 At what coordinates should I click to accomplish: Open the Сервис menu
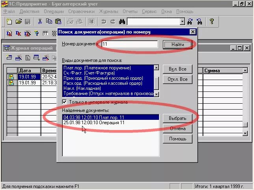click(149, 11)
